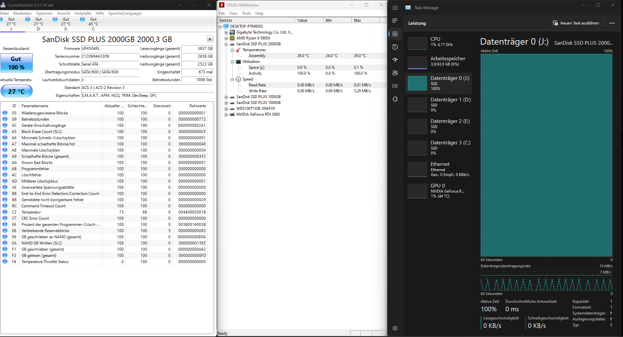The image size is (623, 337).
Task: Click the Utilization chart icon in HWMonitor
Action: pos(238,62)
